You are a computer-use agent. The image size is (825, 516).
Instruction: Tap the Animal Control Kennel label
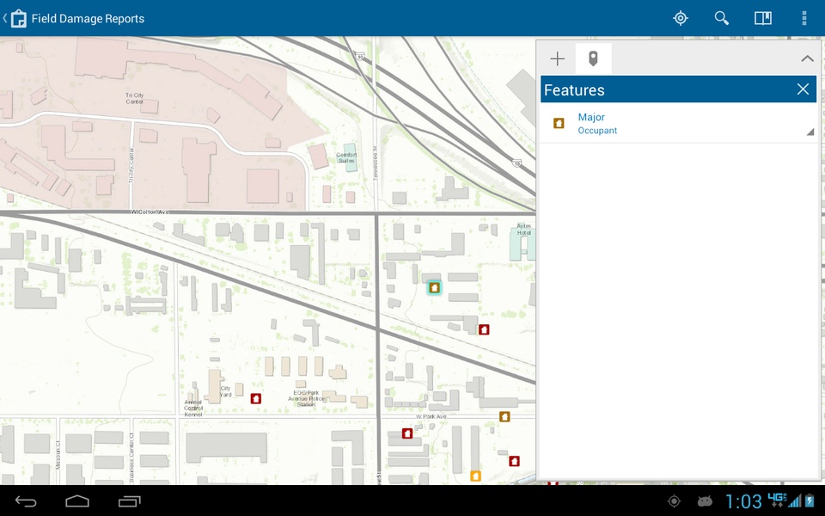pos(193,408)
